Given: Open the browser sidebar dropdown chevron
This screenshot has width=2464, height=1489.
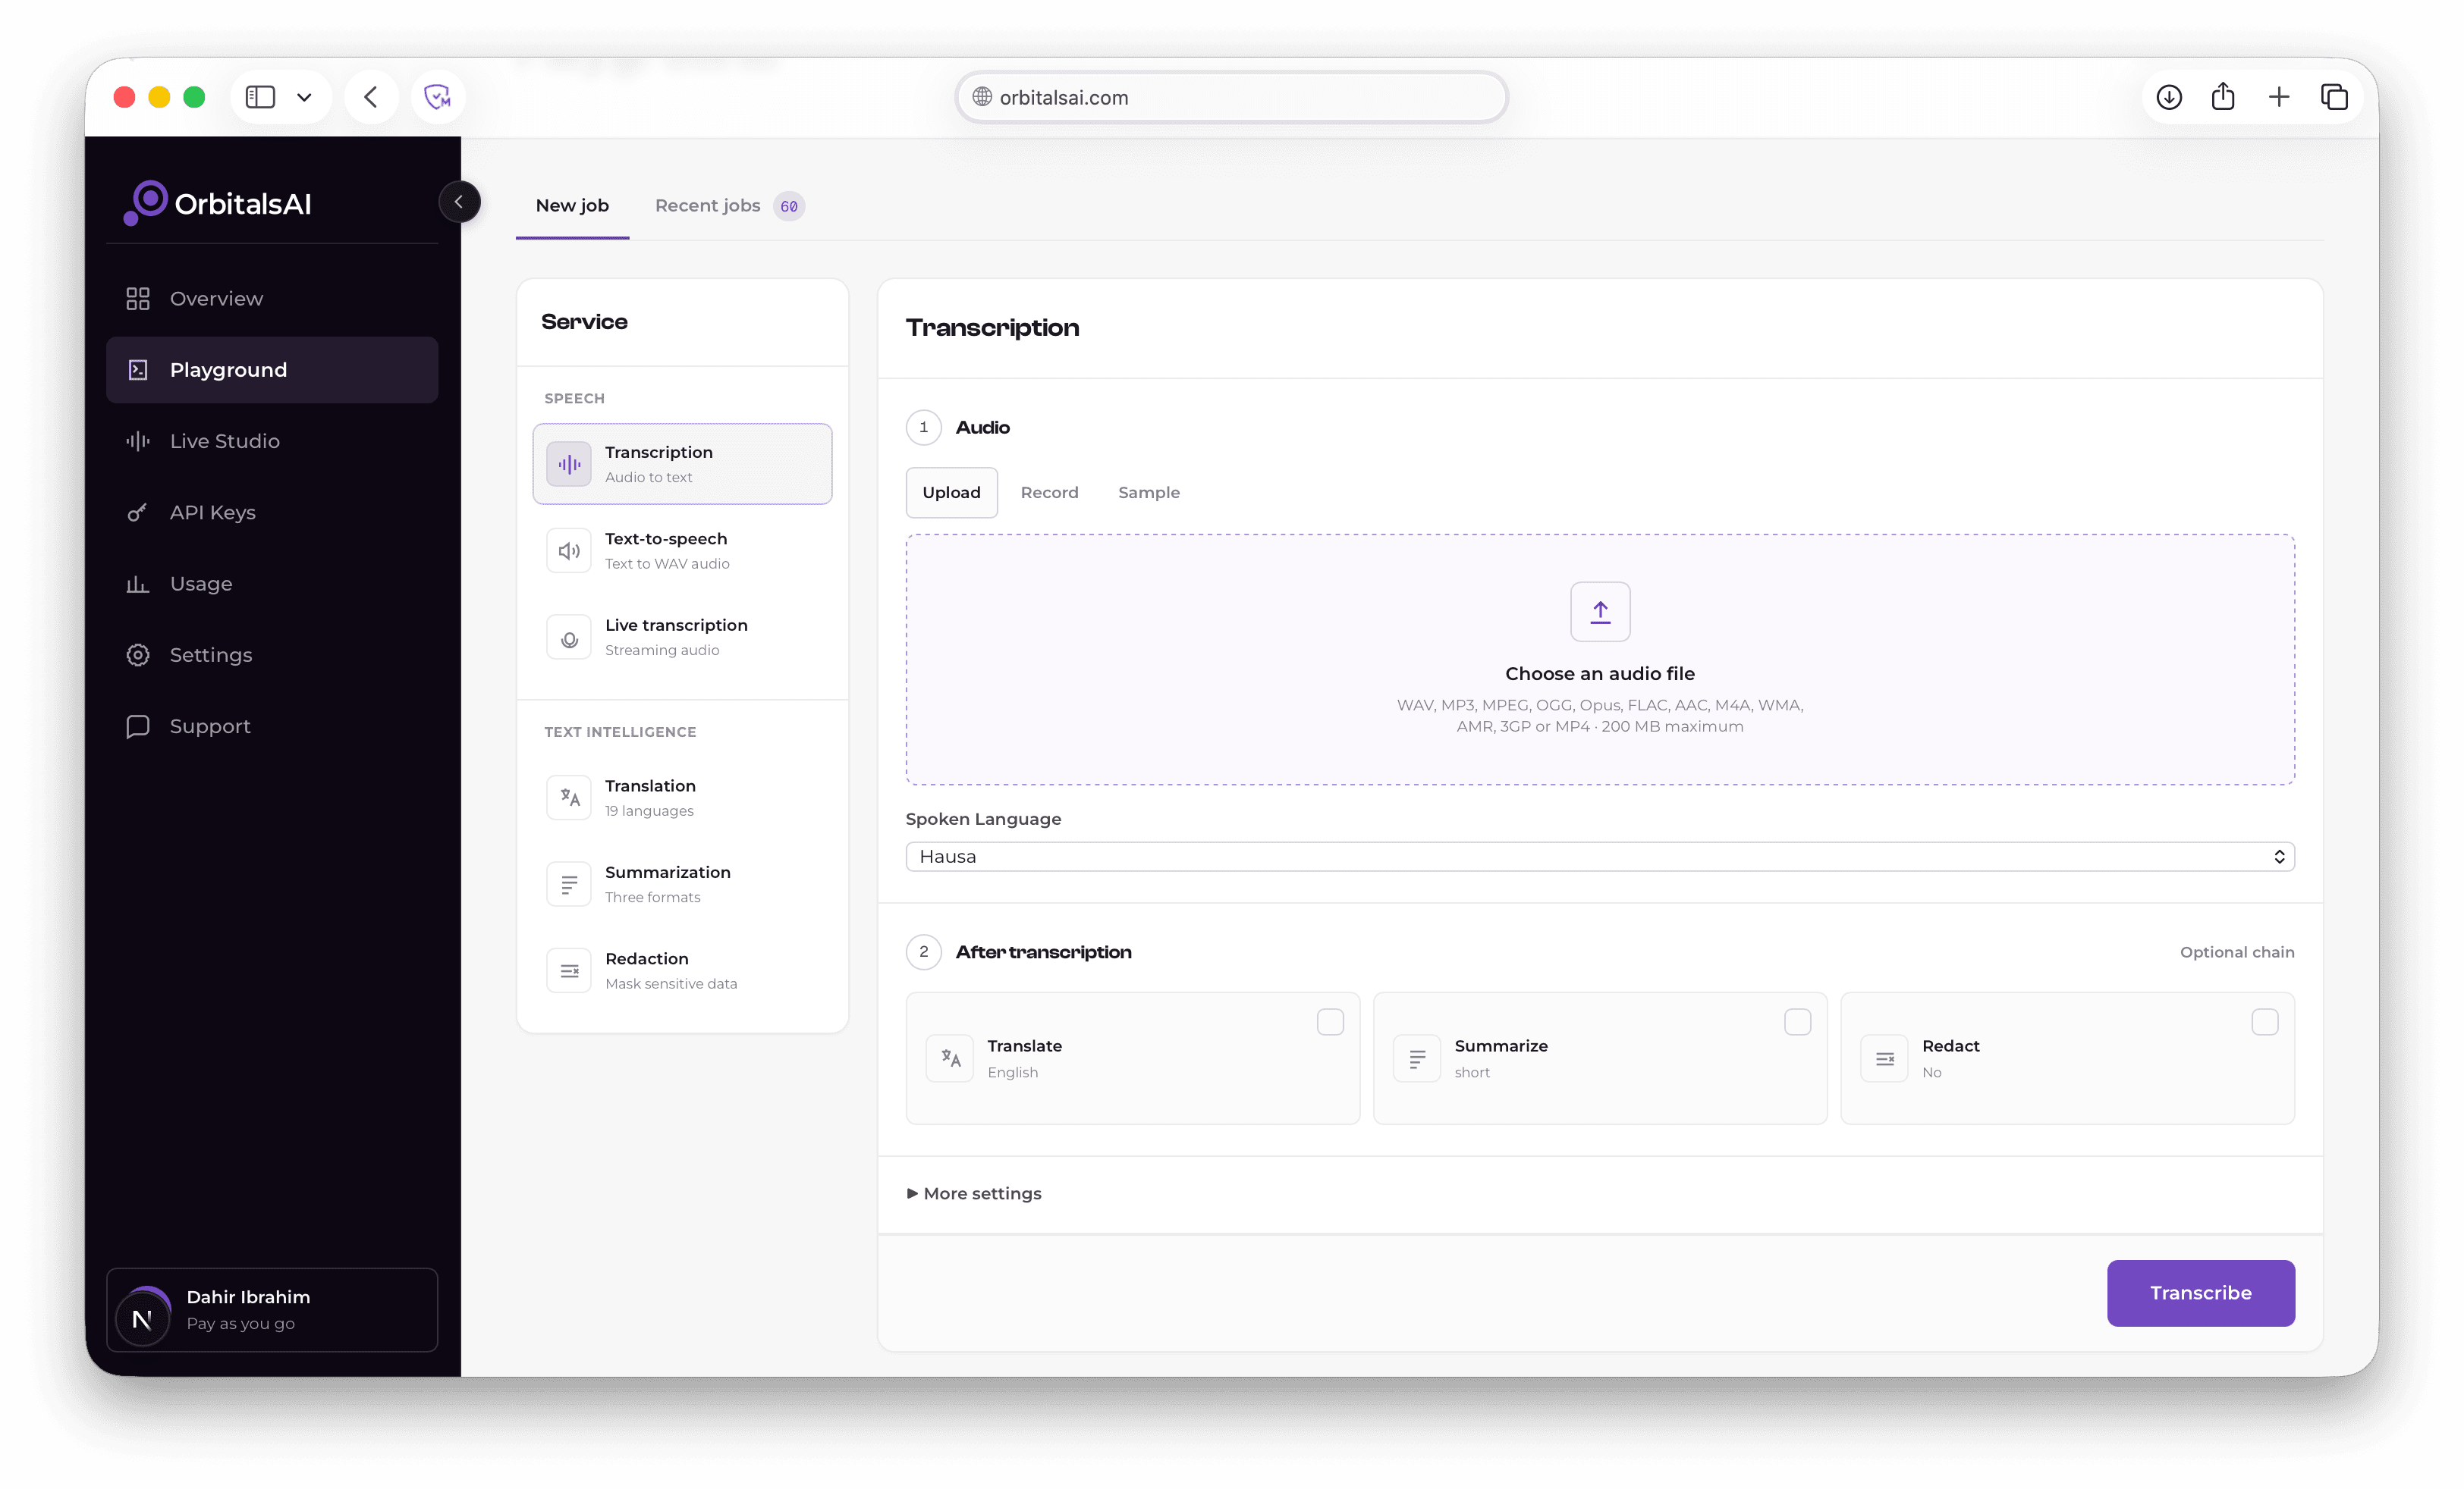Looking at the screenshot, I should [304, 97].
